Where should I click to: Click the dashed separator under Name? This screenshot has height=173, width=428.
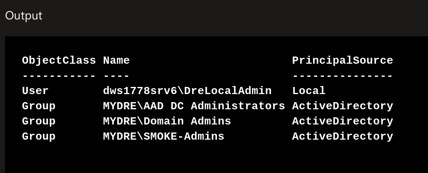tap(116, 76)
